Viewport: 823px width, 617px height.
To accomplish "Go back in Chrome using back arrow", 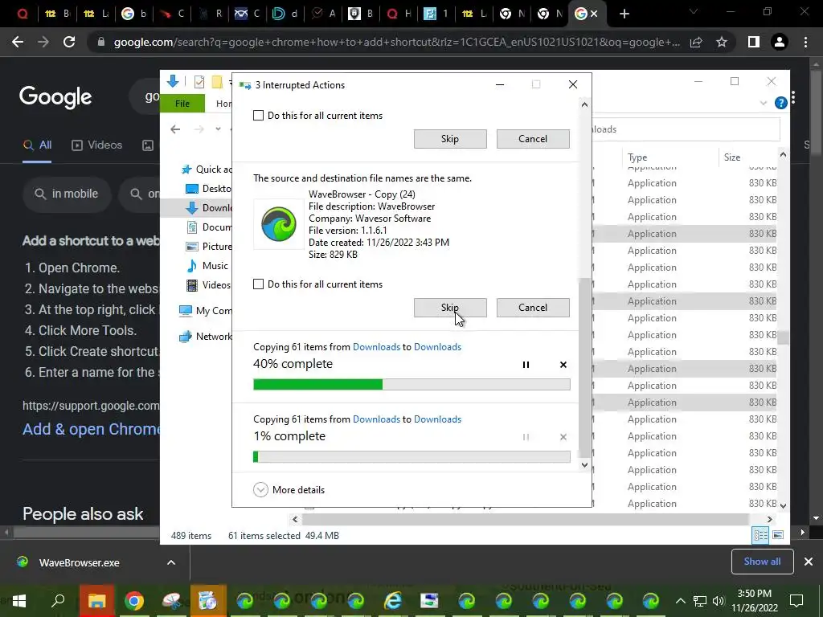I will [x=18, y=42].
